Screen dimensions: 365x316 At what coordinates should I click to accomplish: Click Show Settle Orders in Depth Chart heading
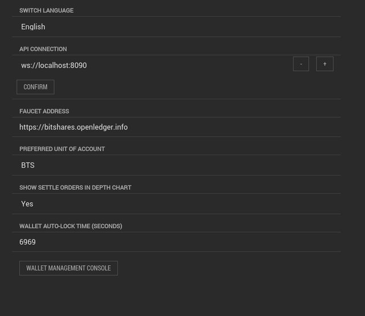click(x=75, y=188)
